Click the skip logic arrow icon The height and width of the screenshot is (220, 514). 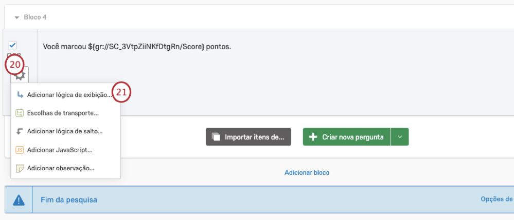20,131
